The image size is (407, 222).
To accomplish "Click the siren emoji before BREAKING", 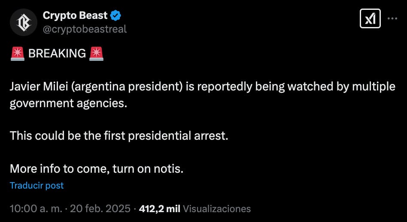I will 17,54.
